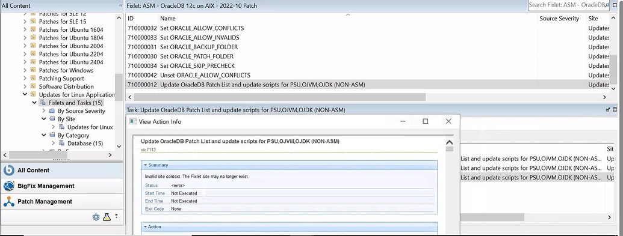Image resolution: width=623 pixels, height=236 pixels.
Task: Collapse the Fixlets and Tasks (15) node
Action: click(34, 103)
